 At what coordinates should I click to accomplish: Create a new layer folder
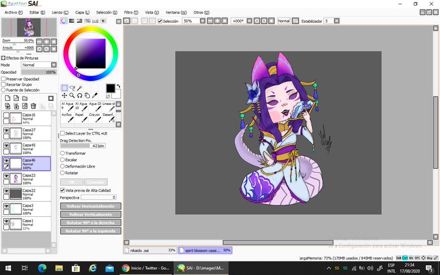(x=25, y=98)
